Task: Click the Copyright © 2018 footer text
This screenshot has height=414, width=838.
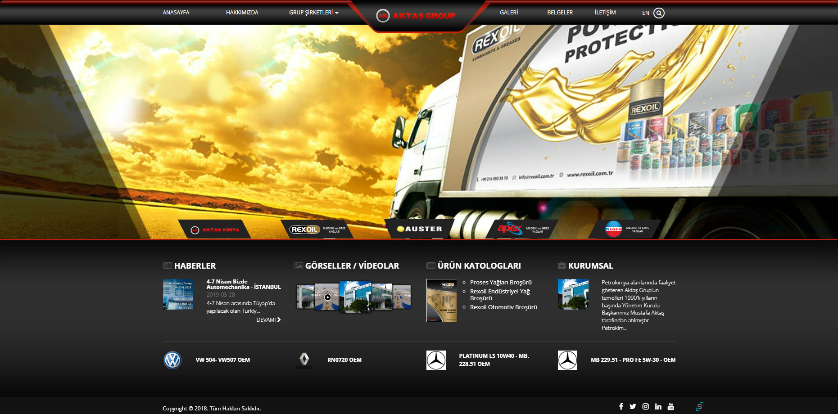Action: click(x=212, y=409)
